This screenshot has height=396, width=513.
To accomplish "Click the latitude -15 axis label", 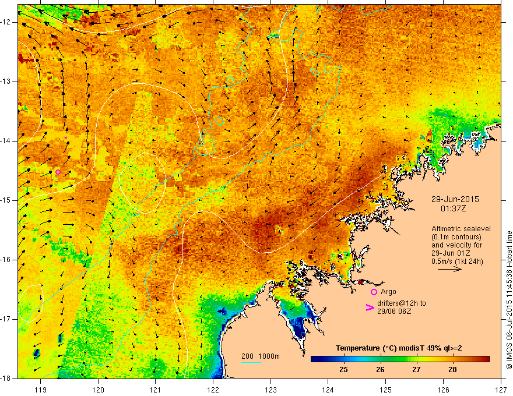I will tap(6, 200).
